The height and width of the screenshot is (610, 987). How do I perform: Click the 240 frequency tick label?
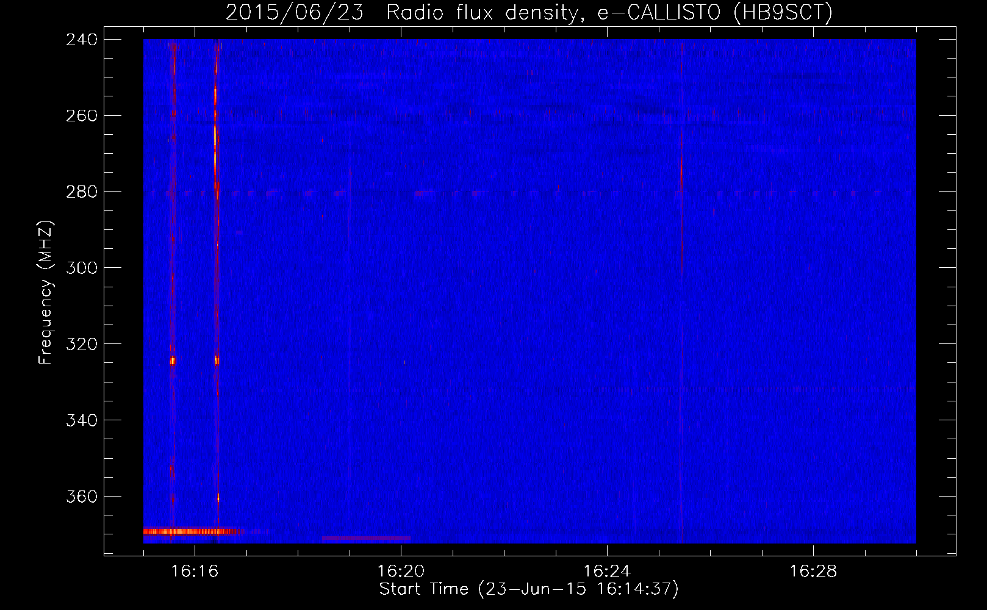(82, 40)
